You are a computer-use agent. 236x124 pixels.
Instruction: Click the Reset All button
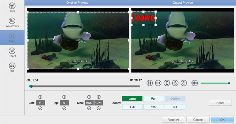point(173,120)
